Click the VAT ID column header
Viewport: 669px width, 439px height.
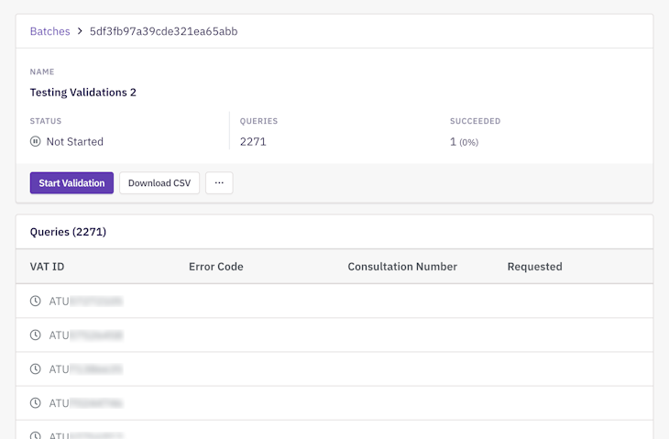[48, 267]
